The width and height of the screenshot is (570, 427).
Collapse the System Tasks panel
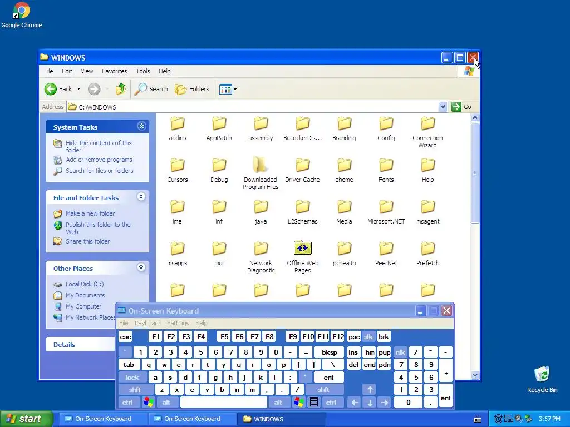click(141, 126)
